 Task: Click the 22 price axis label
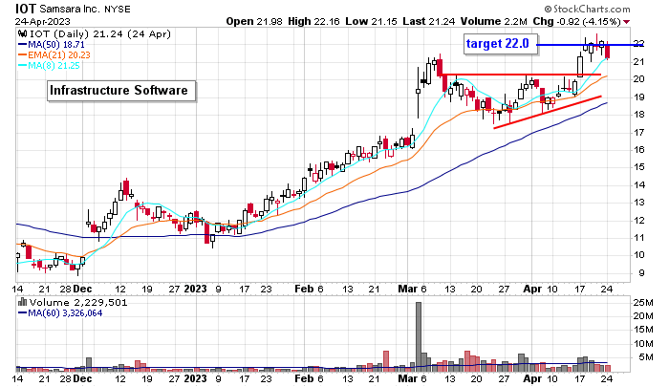[x=638, y=43]
